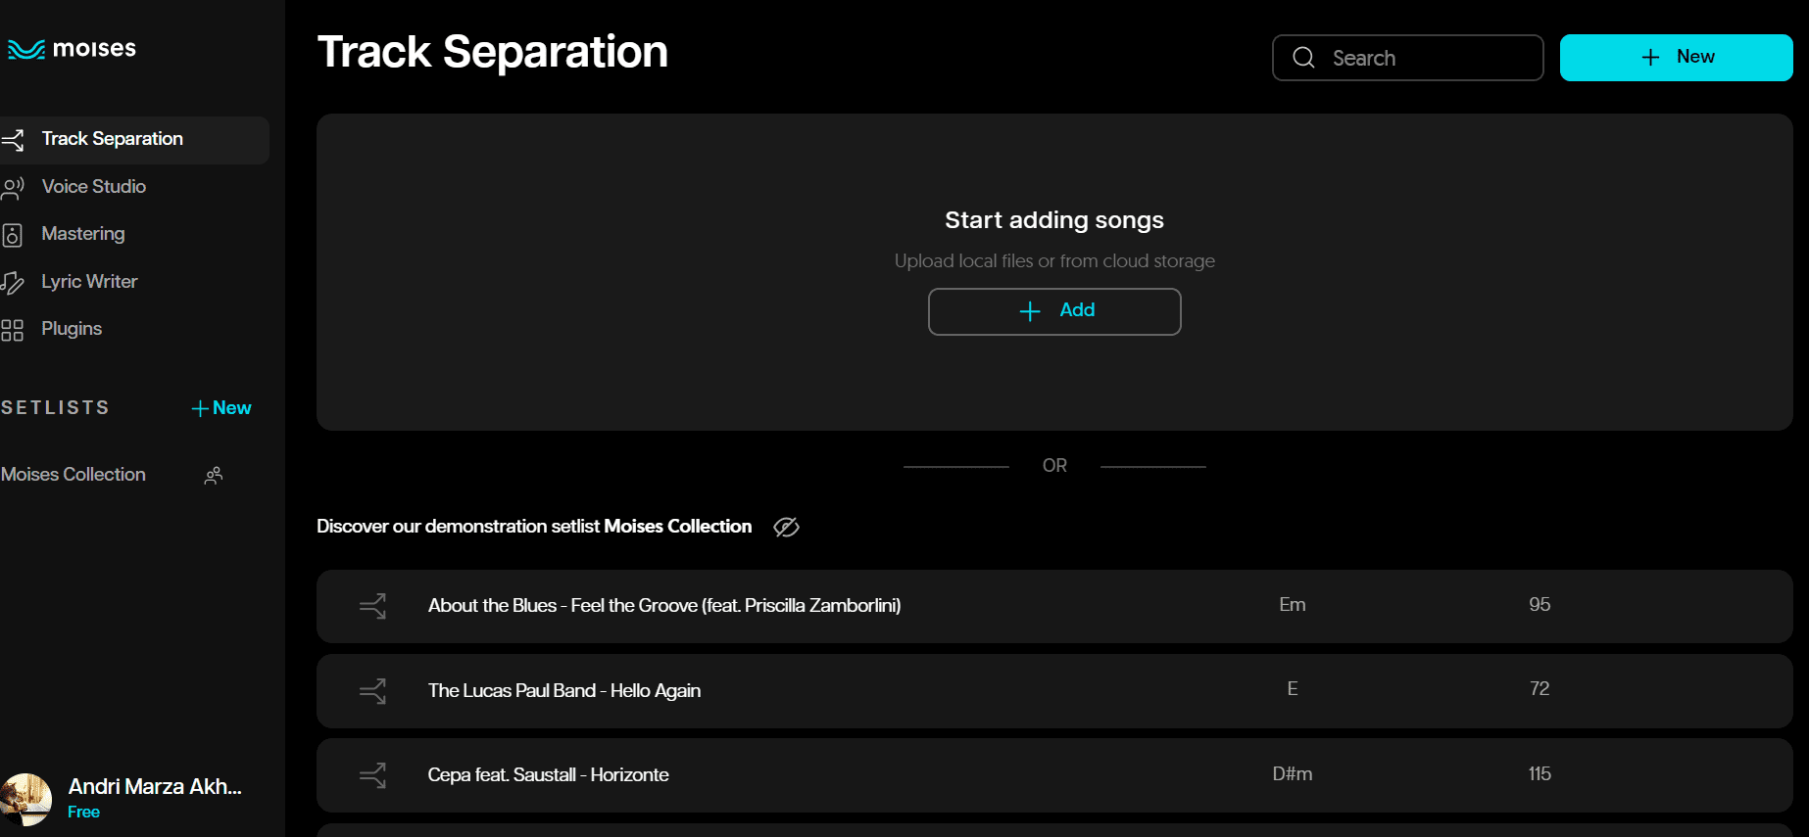
Task: Click the Voice Studio sidebar icon
Action: [x=13, y=187]
